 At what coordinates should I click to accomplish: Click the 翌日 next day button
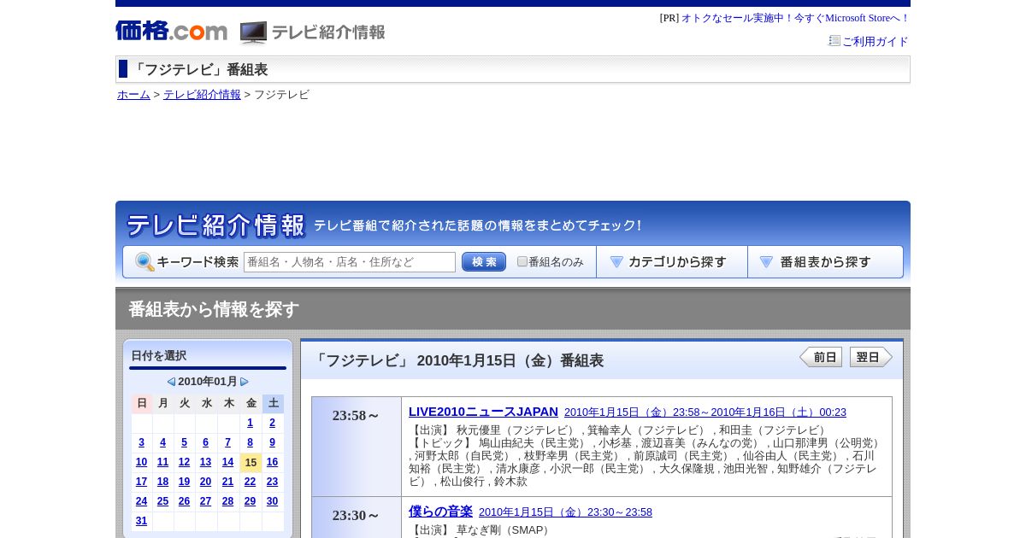point(871,357)
